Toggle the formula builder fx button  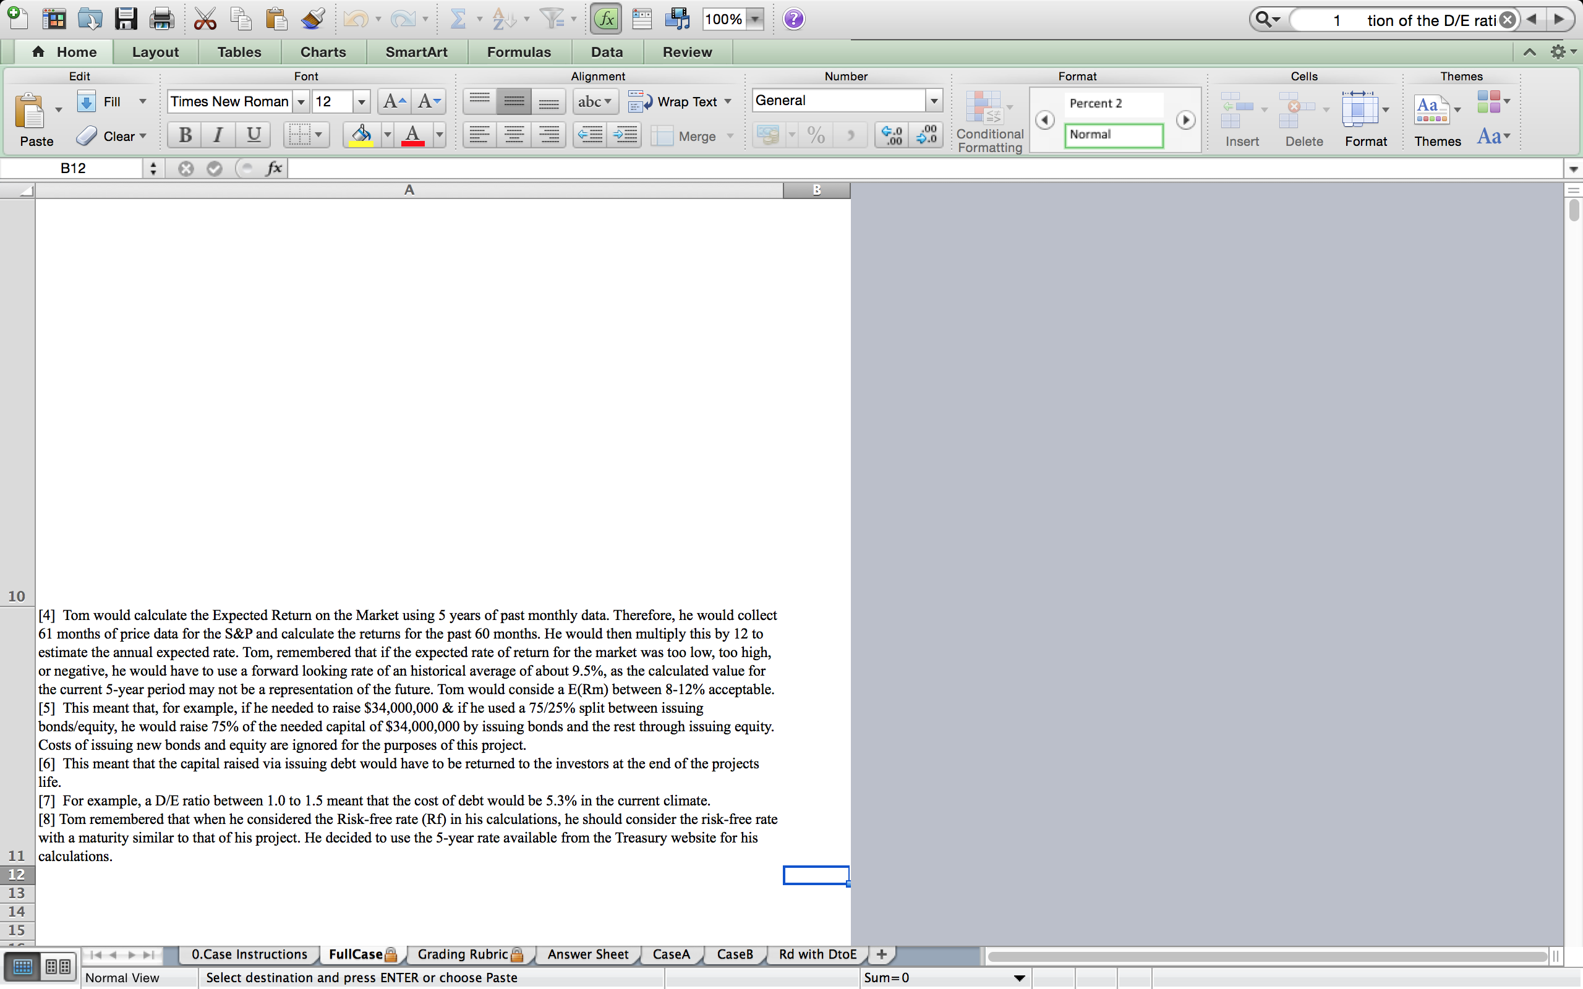606,19
